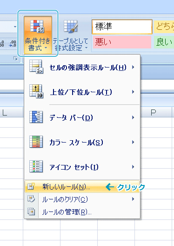Expand arrow beside カラー スケール
Screen dimensions: 174x246
(133, 142)
